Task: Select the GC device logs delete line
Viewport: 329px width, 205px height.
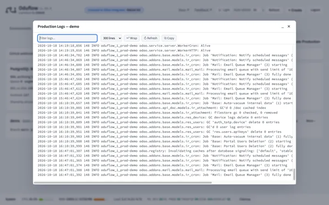Action: tap(153, 118)
